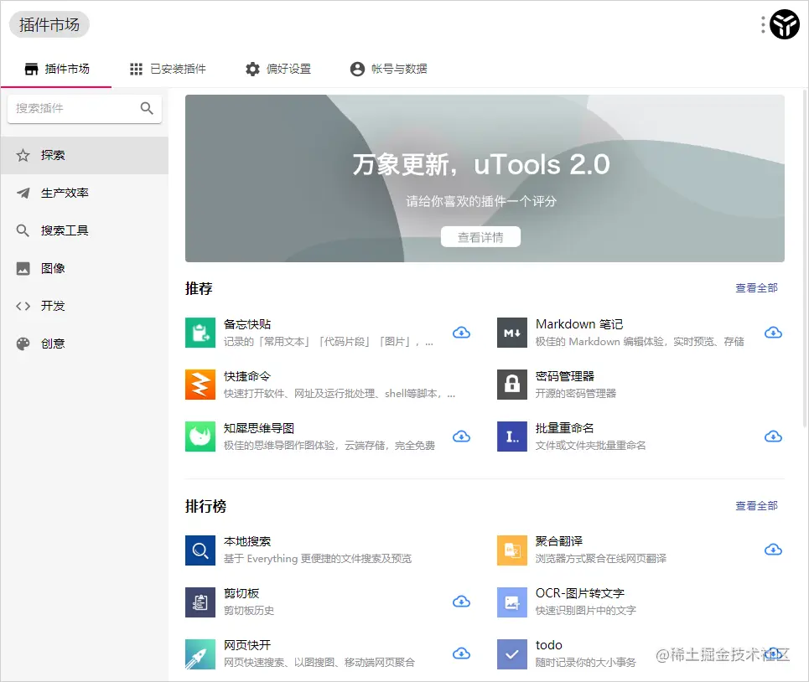The image size is (809, 682).
Task: Click the 浏览器方式聚合在线网页翻译 description
Action: [600, 559]
